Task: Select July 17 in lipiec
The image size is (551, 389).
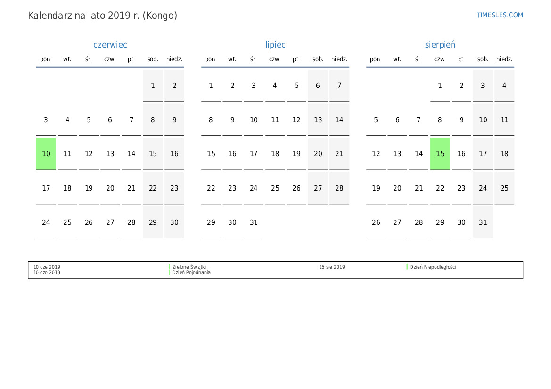Action: [x=254, y=154]
